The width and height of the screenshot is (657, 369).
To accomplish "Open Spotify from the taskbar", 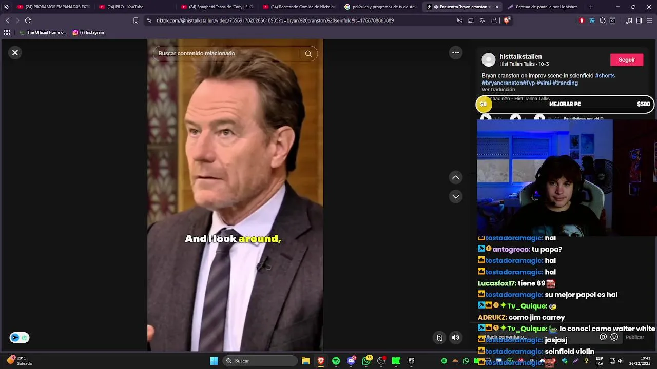I will coord(336,361).
